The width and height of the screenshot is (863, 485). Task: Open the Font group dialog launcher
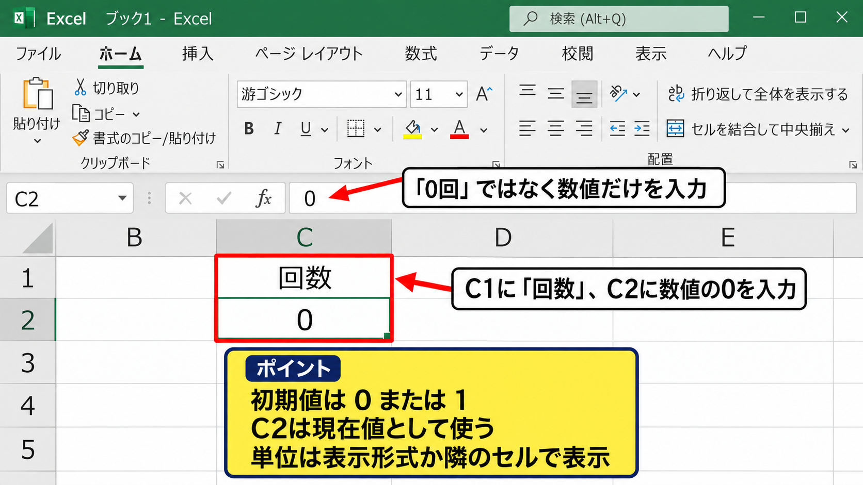pos(496,165)
